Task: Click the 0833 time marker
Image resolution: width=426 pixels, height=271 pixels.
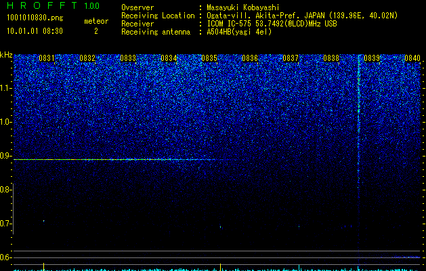Action: 128,58
